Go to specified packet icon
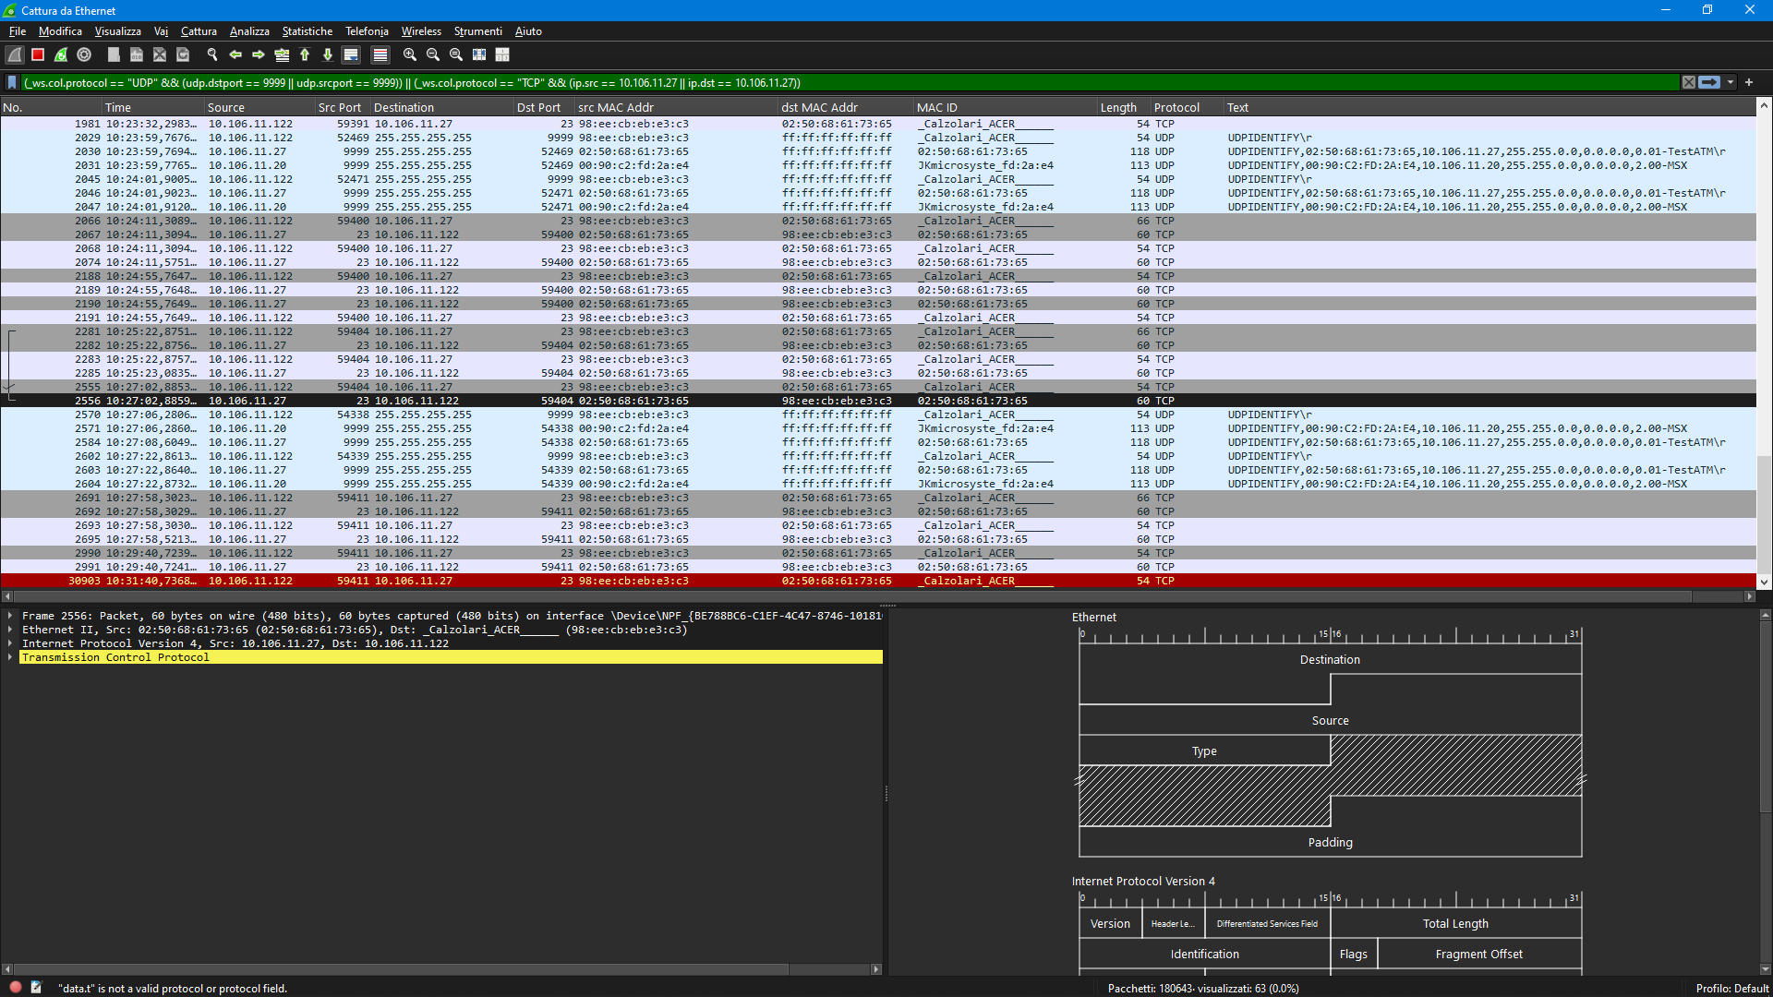The width and height of the screenshot is (1773, 997). (282, 55)
